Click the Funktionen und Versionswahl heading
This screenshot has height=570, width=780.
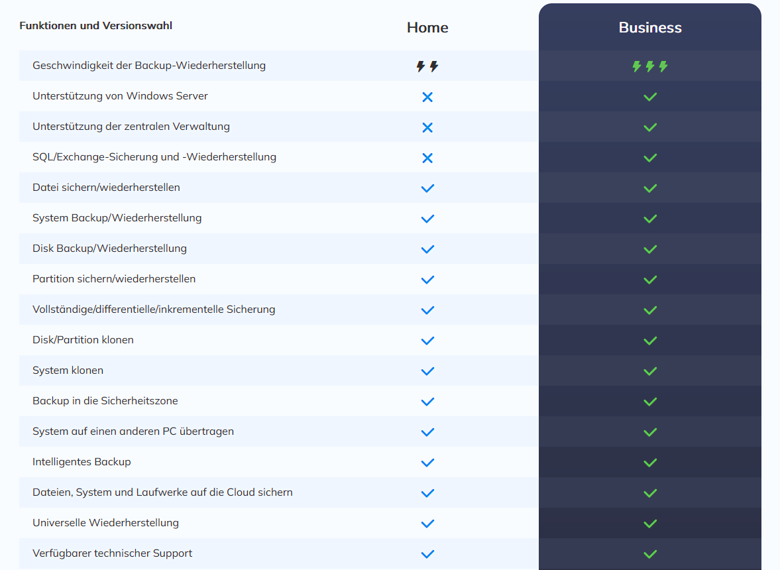(96, 26)
